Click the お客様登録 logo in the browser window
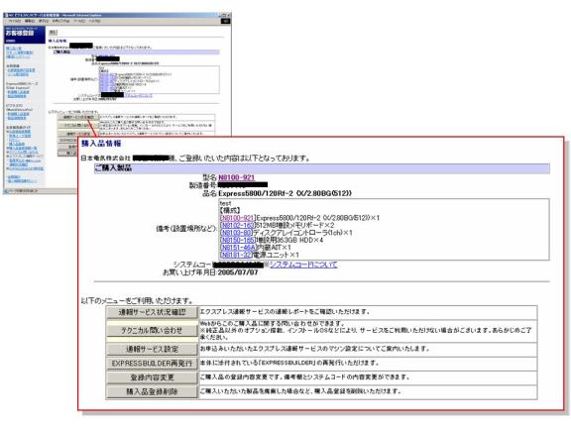571x428 pixels. point(20,33)
